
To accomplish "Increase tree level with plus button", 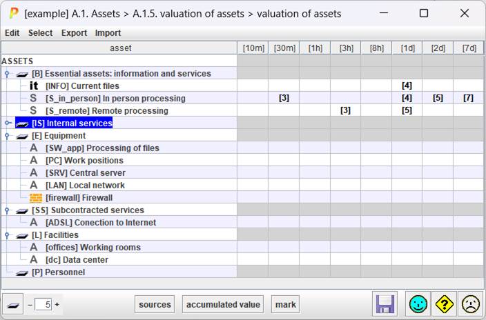I will point(57,305).
